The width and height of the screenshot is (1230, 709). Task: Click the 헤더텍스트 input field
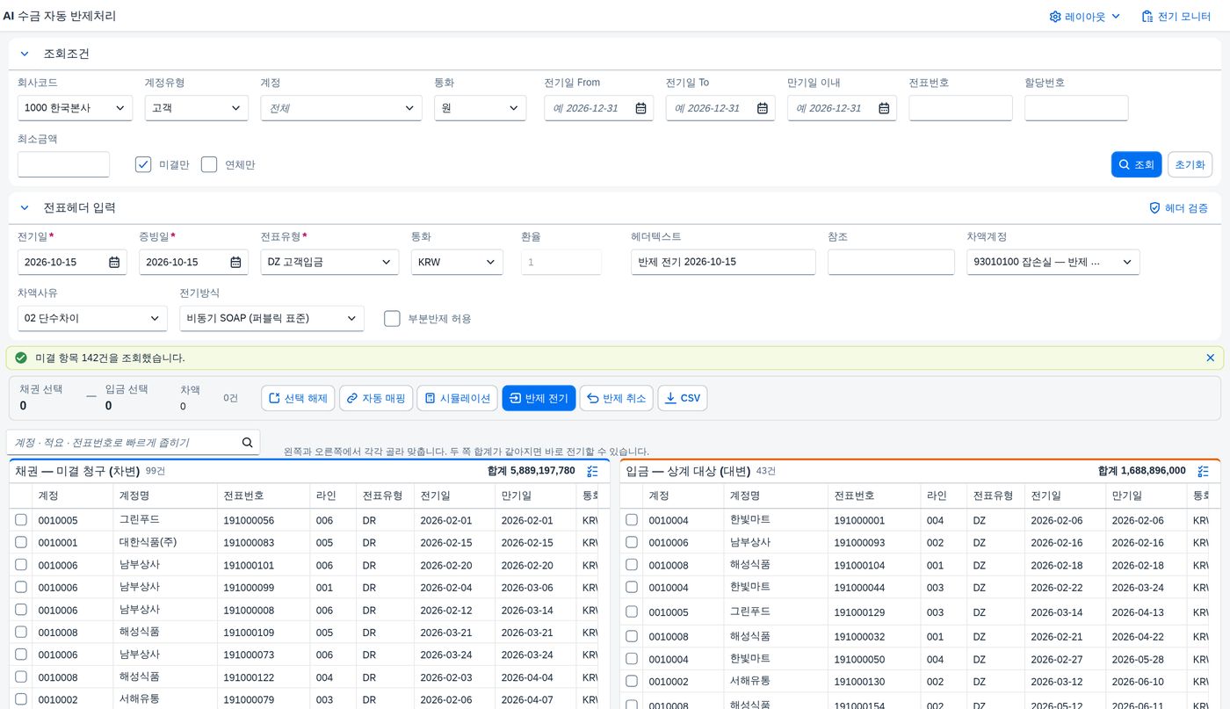click(x=723, y=262)
